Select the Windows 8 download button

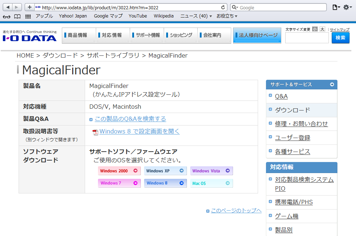(x=165, y=183)
